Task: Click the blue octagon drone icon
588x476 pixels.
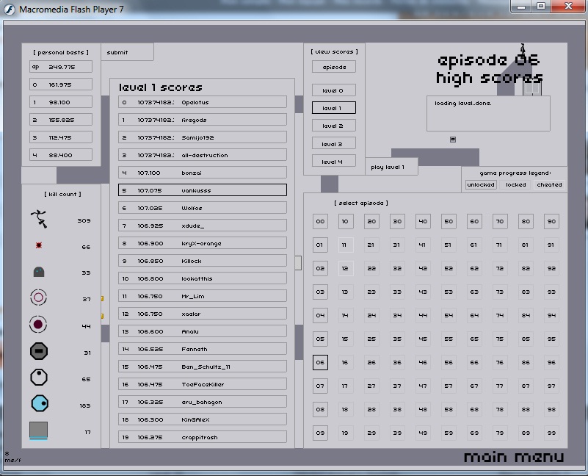Action: click(38, 405)
